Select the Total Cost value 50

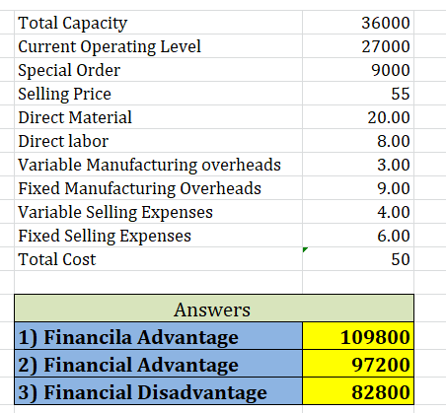point(358,259)
